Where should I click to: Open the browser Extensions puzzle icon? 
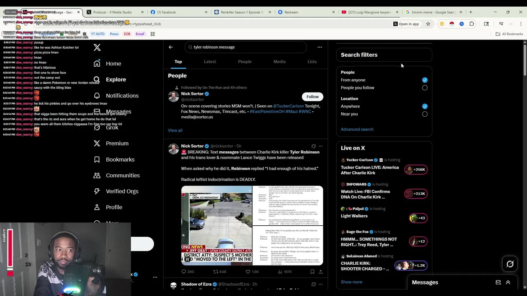click(x=472, y=24)
